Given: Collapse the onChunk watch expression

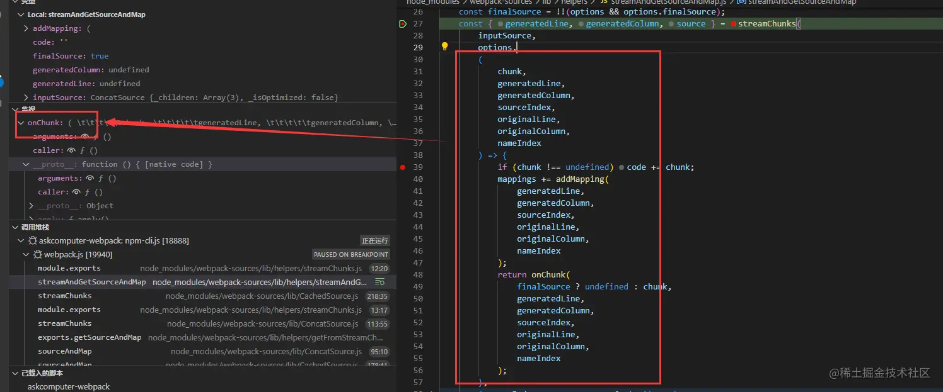Looking at the screenshot, I should tap(21, 123).
